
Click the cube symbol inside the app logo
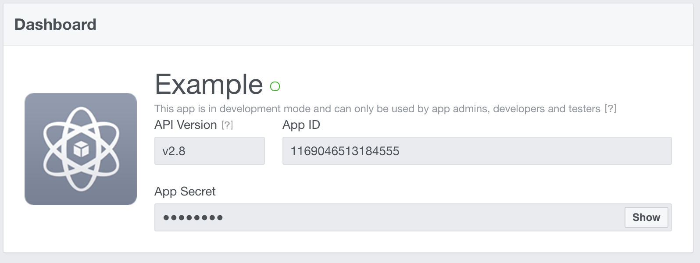(80, 149)
